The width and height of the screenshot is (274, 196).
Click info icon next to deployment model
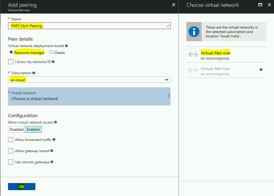tap(67, 46)
